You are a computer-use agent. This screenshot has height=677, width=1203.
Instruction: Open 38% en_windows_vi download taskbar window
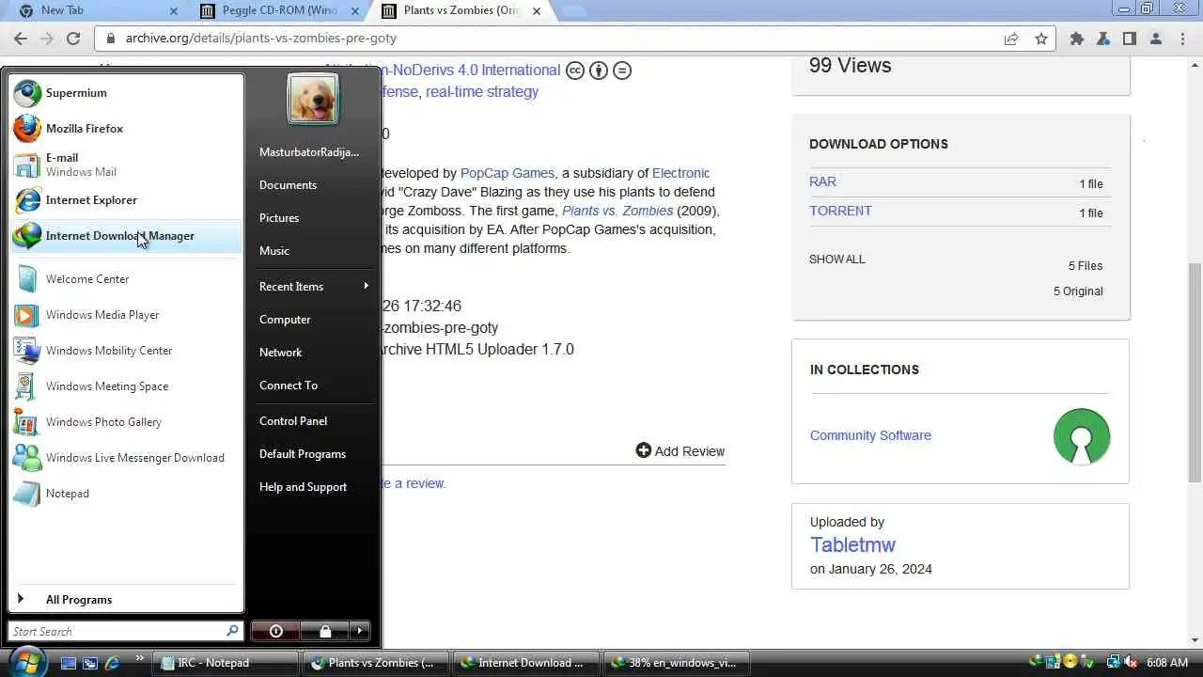[x=677, y=663]
